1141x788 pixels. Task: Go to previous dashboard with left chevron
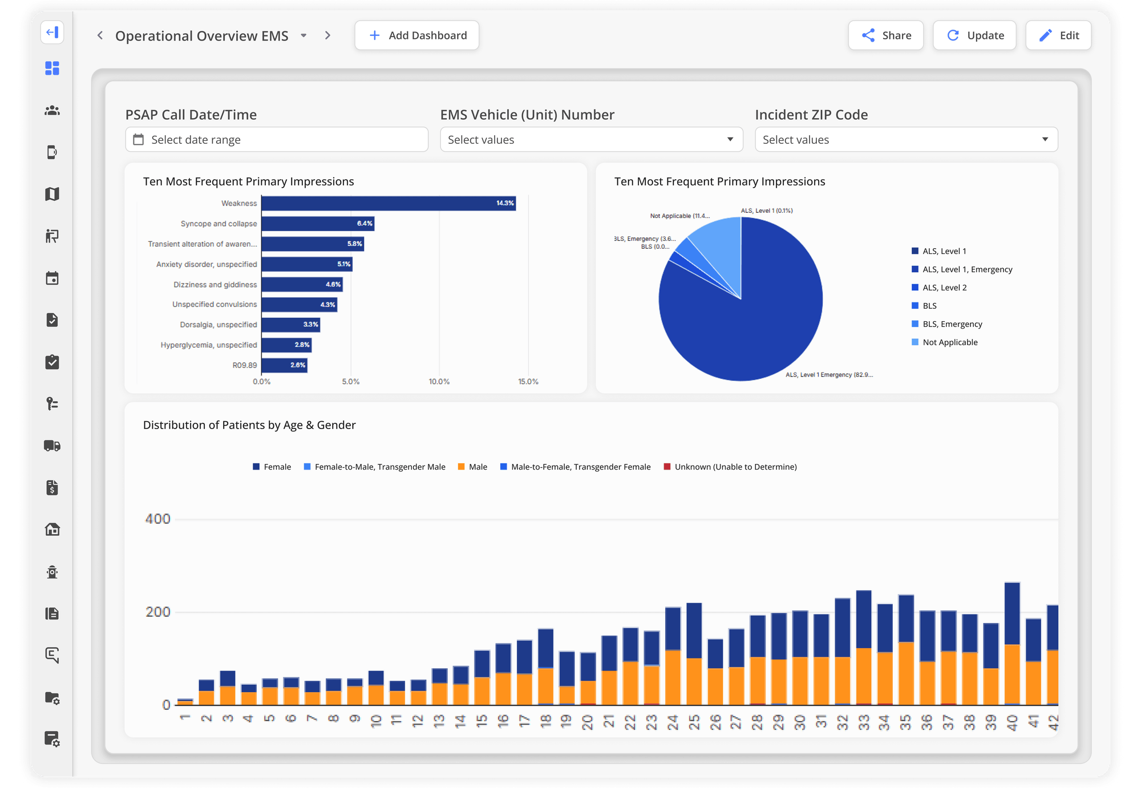[x=100, y=35]
